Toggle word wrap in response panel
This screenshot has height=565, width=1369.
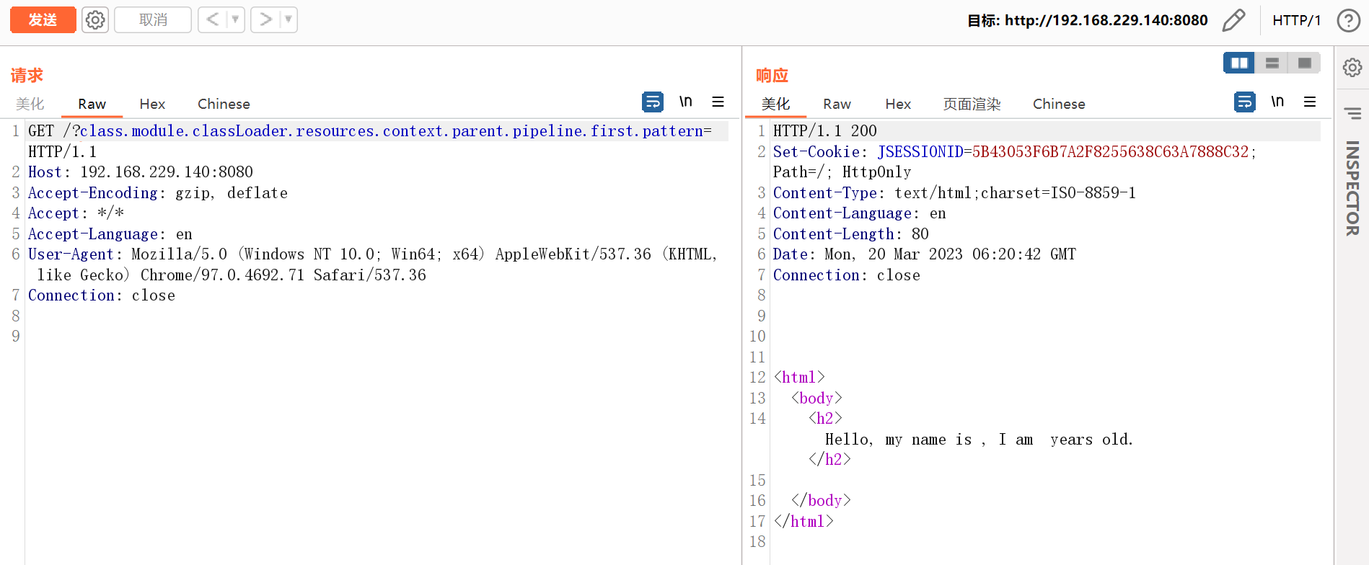point(1245,102)
